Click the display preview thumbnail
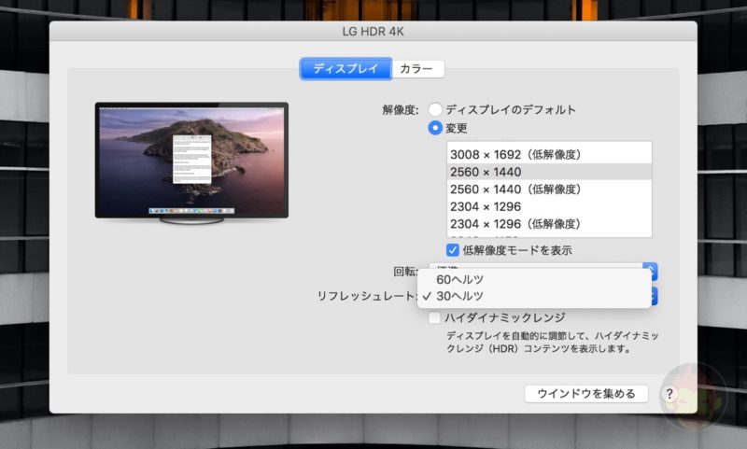 [191, 162]
